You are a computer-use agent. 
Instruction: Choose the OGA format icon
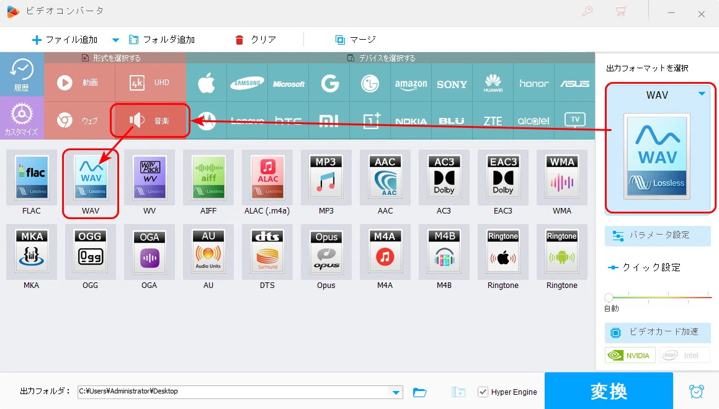(150, 252)
